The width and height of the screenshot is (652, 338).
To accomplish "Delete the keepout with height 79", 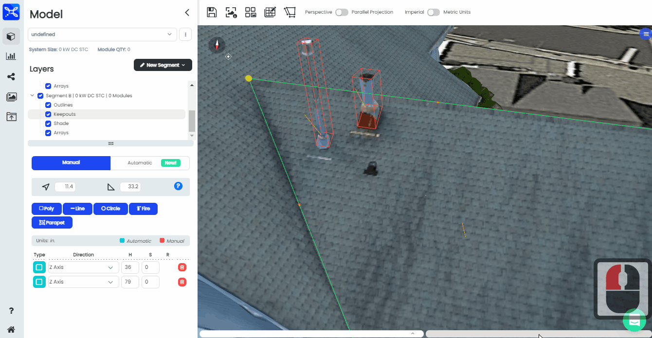I will 182,282.
